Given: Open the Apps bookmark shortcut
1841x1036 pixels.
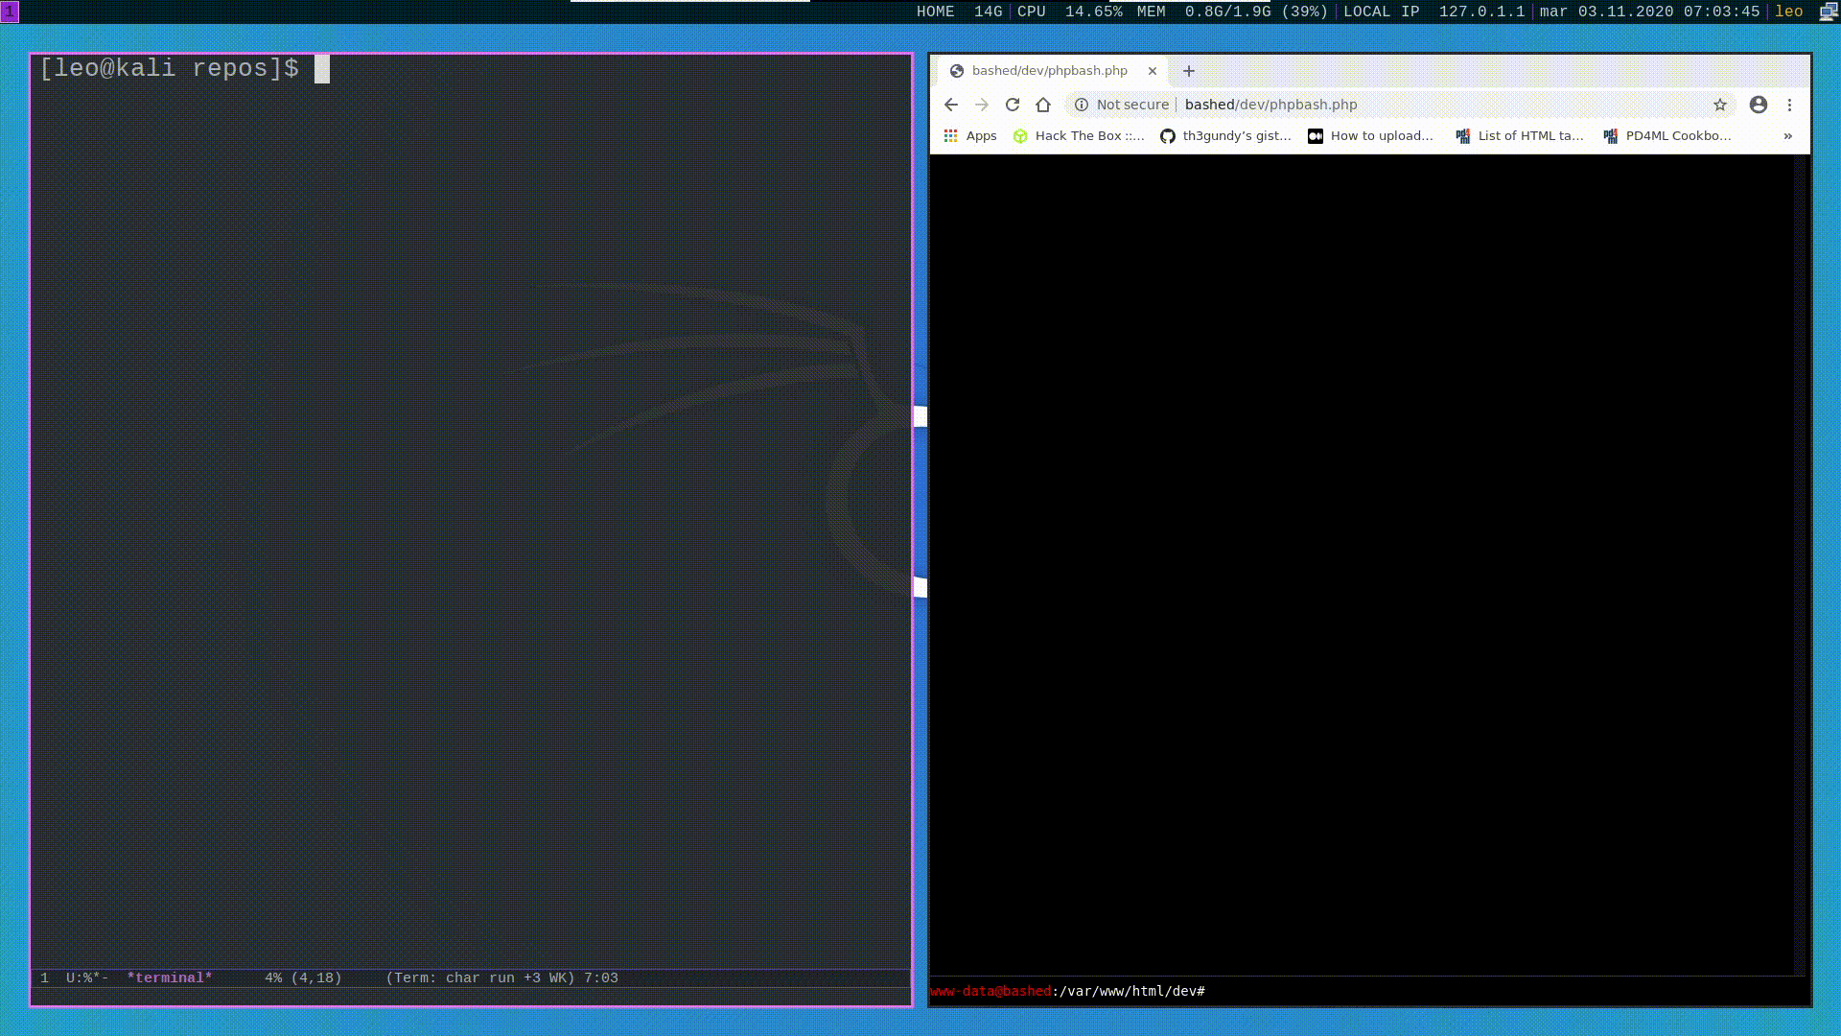Looking at the screenshot, I should 970,136.
